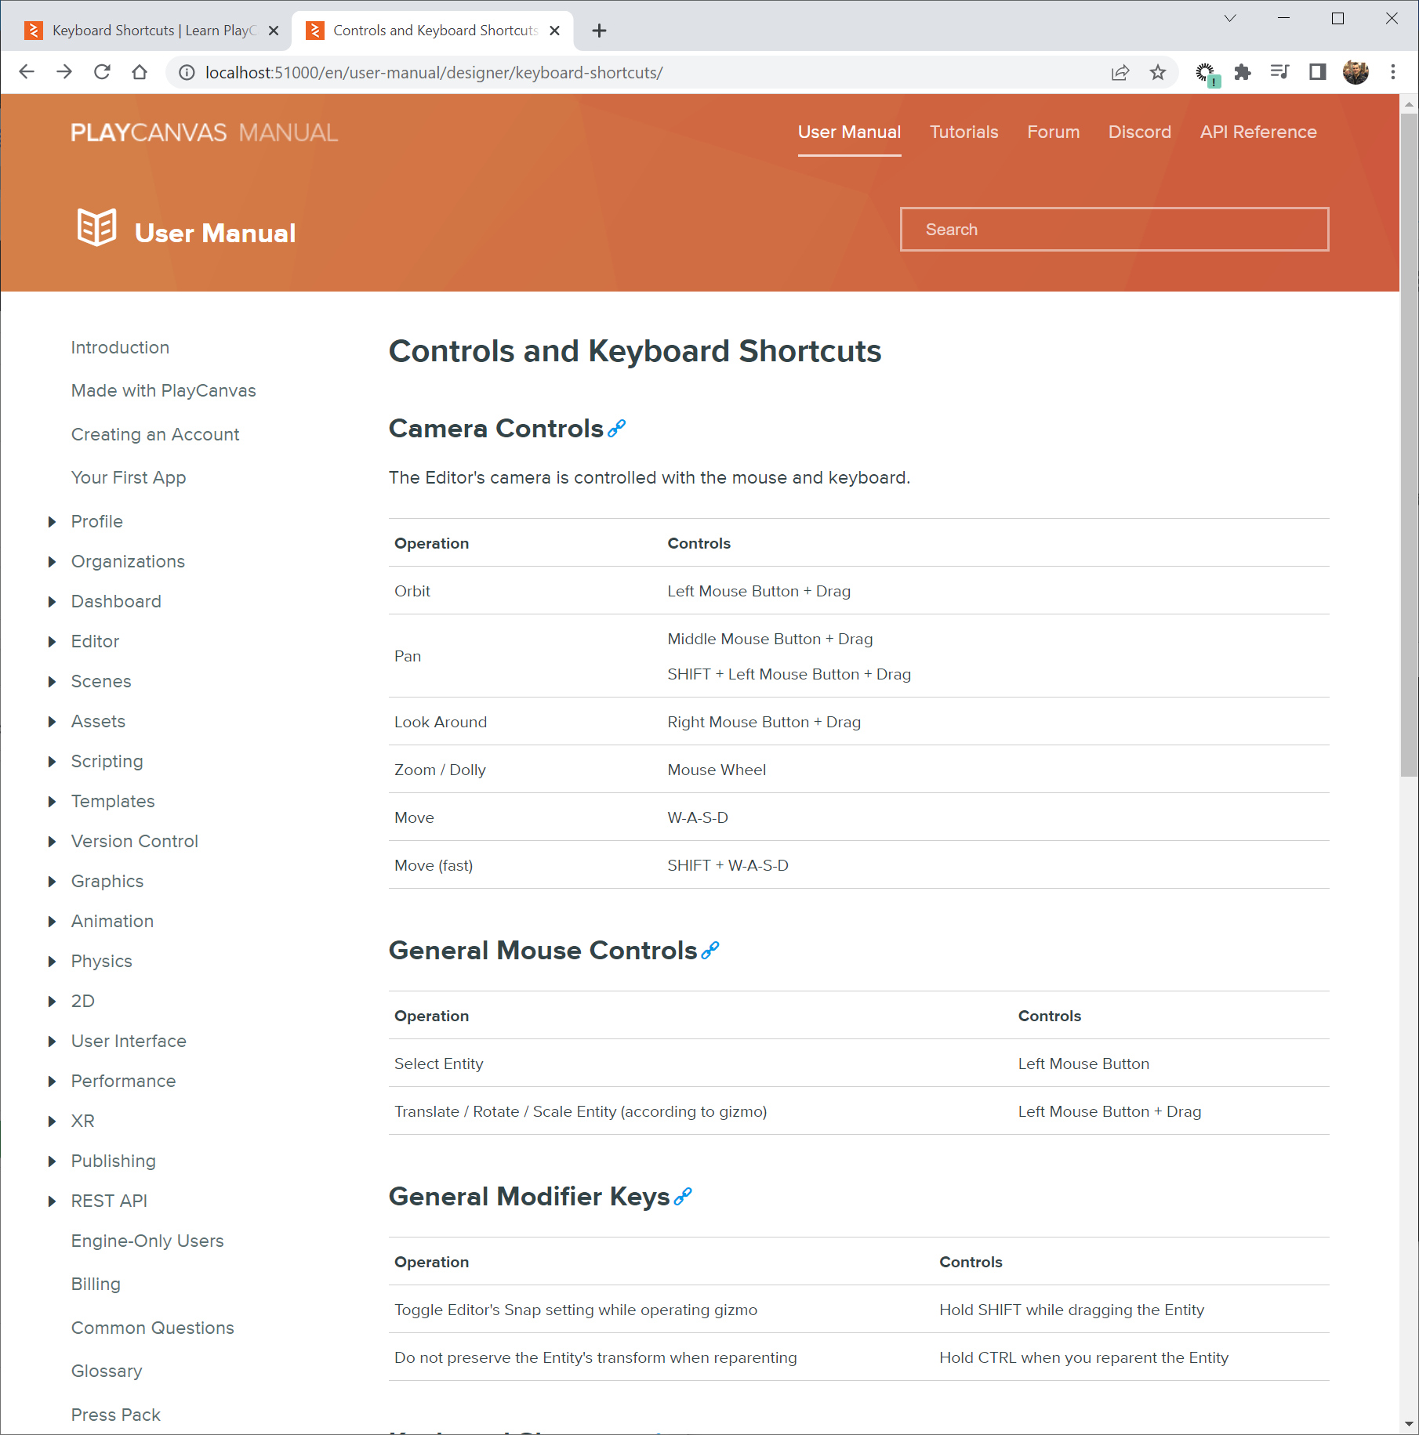Open the Common Questions page
1419x1435 pixels.
(x=152, y=1328)
